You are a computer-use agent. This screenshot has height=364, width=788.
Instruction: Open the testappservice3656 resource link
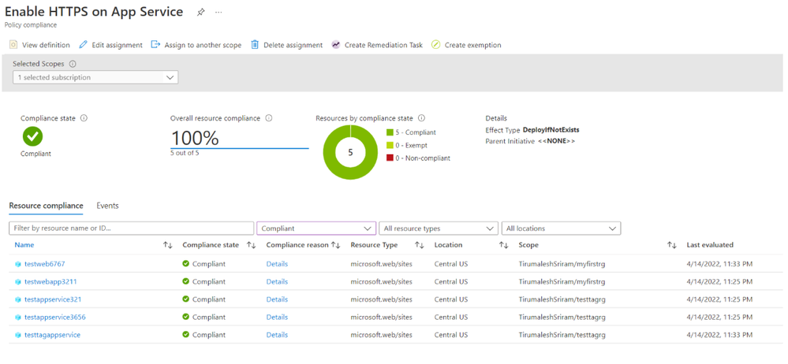tap(54, 318)
